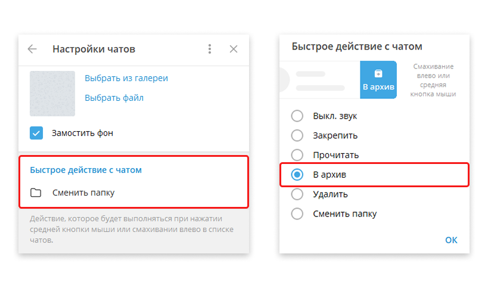This screenshot has width=488, height=288.
Task: Choose the Удалить radio option
Action: pyautogui.click(x=297, y=194)
